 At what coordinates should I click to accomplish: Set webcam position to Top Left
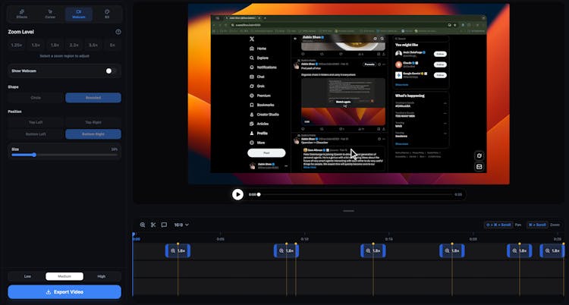click(x=36, y=122)
